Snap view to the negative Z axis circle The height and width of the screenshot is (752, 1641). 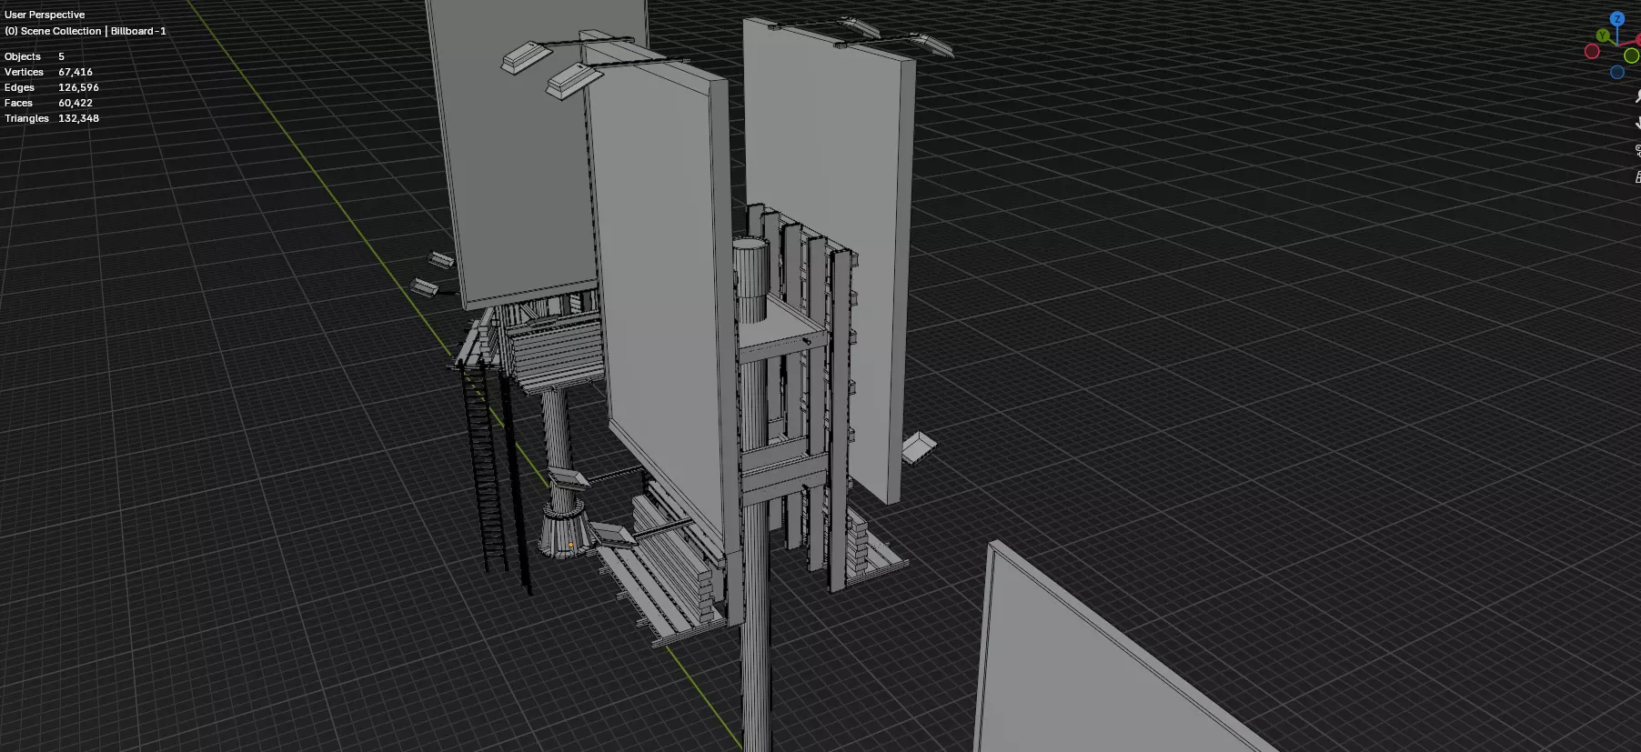[x=1617, y=72]
